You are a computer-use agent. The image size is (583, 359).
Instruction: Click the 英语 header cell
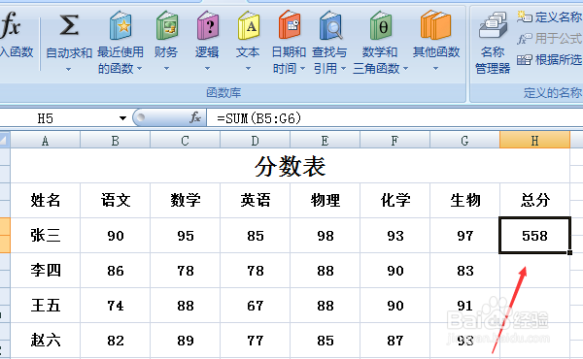[x=255, y=200]
